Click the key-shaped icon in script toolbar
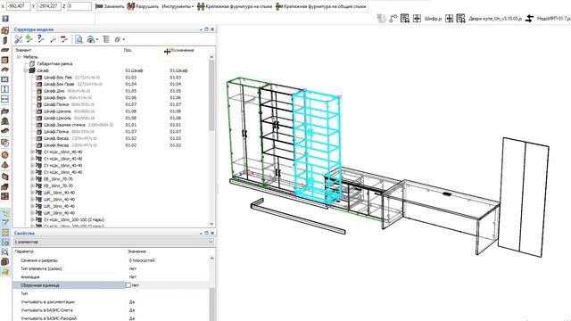This screenshot has width=571, height=321. pos(393,19)
